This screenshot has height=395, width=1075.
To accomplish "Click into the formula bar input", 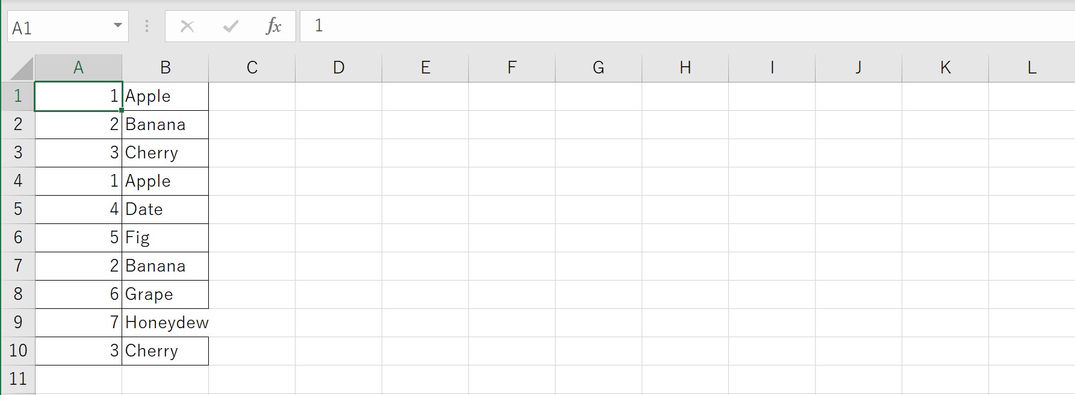I will (x=687, y=26).
